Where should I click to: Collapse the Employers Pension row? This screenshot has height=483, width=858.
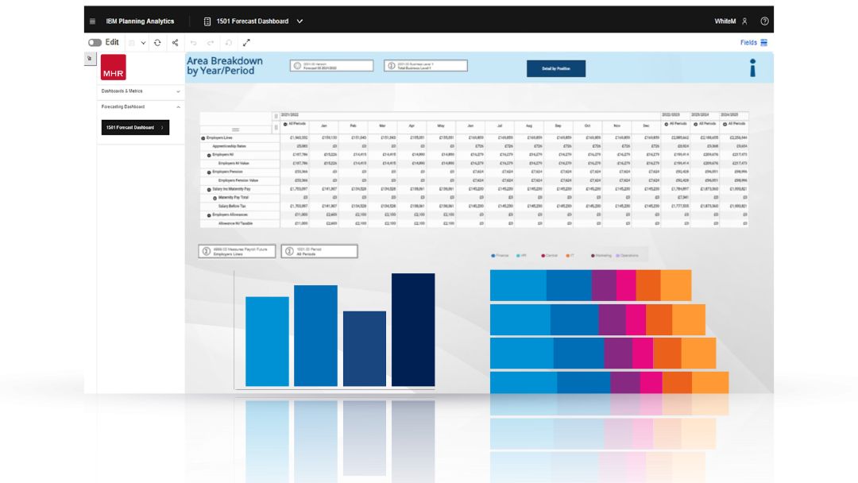tap(209, 172)
